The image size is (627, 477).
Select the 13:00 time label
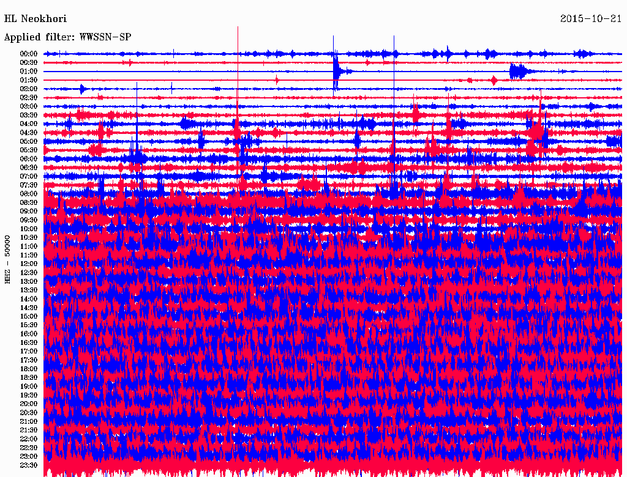[29, 281]
